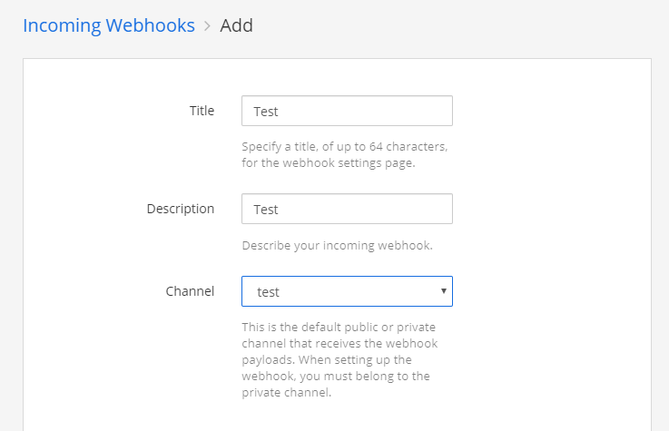669x431 pixels.
Task: Click the Title input field
Action: coord(347,111)
